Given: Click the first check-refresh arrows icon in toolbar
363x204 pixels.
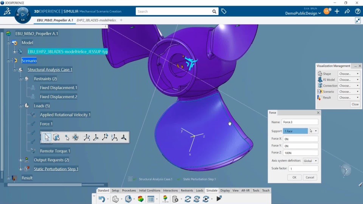Looking at the screenshot, I should point(188,199).
